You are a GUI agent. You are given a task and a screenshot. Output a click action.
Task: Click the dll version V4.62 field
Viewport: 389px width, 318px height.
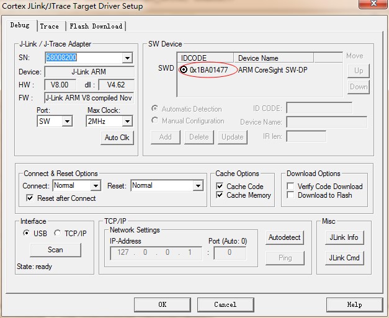pyautogui.click(x=116, y=85)
